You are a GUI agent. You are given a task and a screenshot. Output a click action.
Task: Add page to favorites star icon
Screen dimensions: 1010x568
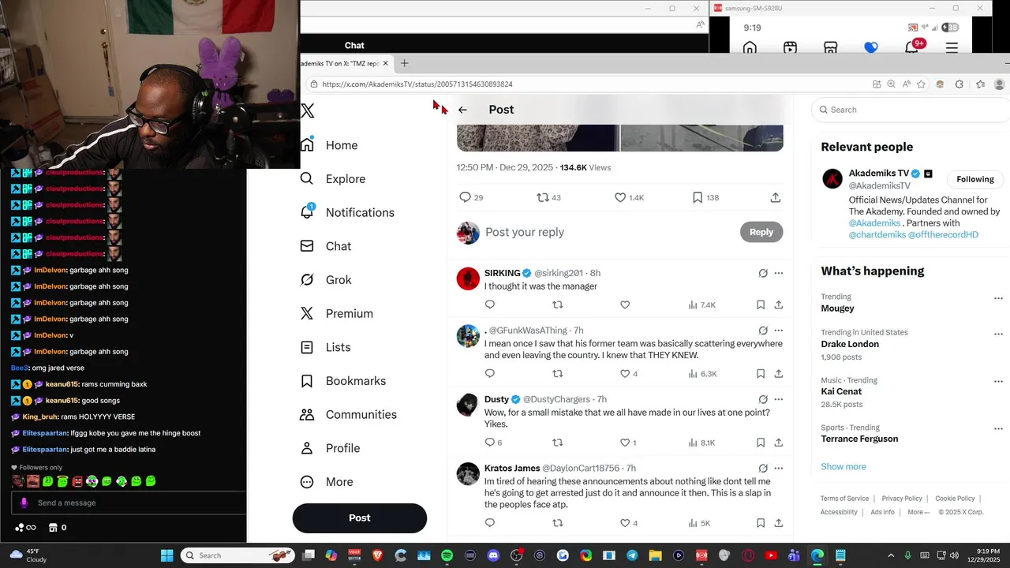921,84
